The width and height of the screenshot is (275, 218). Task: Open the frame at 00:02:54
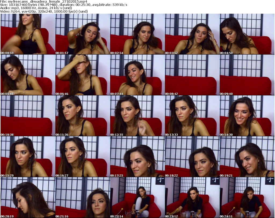tap(137, 34)
